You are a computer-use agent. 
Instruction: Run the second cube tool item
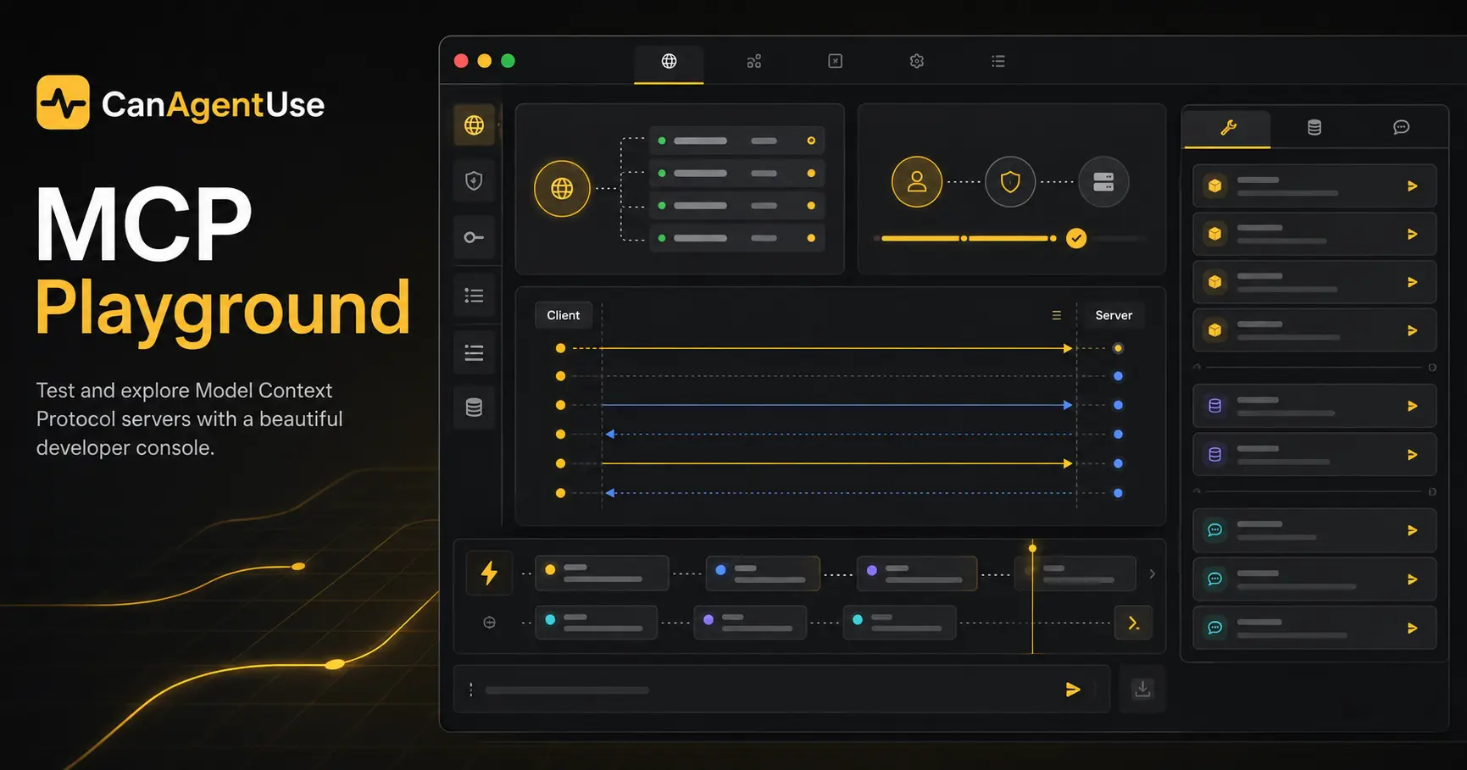[x=1412, y=235]
